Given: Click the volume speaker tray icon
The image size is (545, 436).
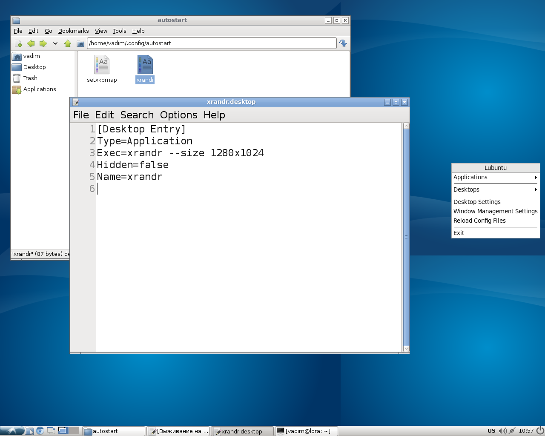Looking at the screenshot, I should [x=502, y=431].
